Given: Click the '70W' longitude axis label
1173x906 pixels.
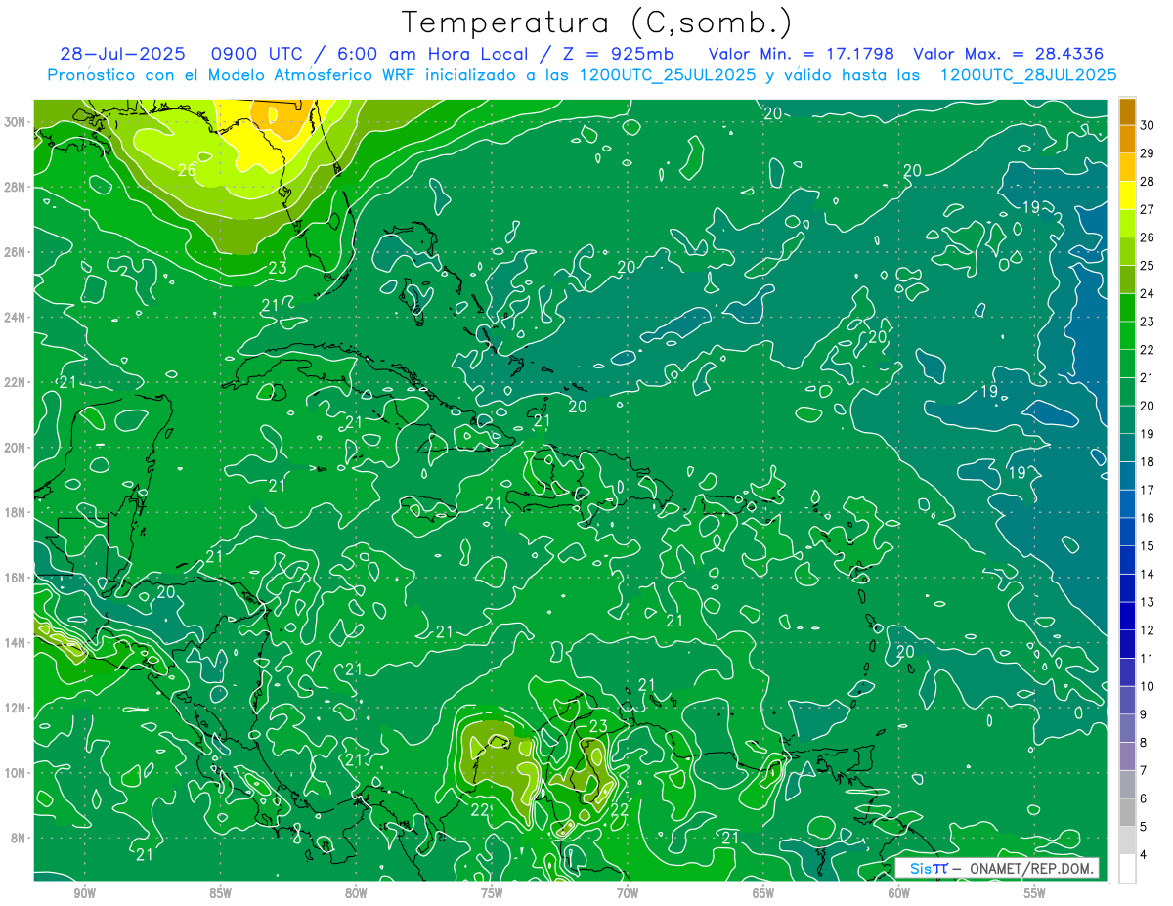Looking at the screenshot, I should [628, 893].
